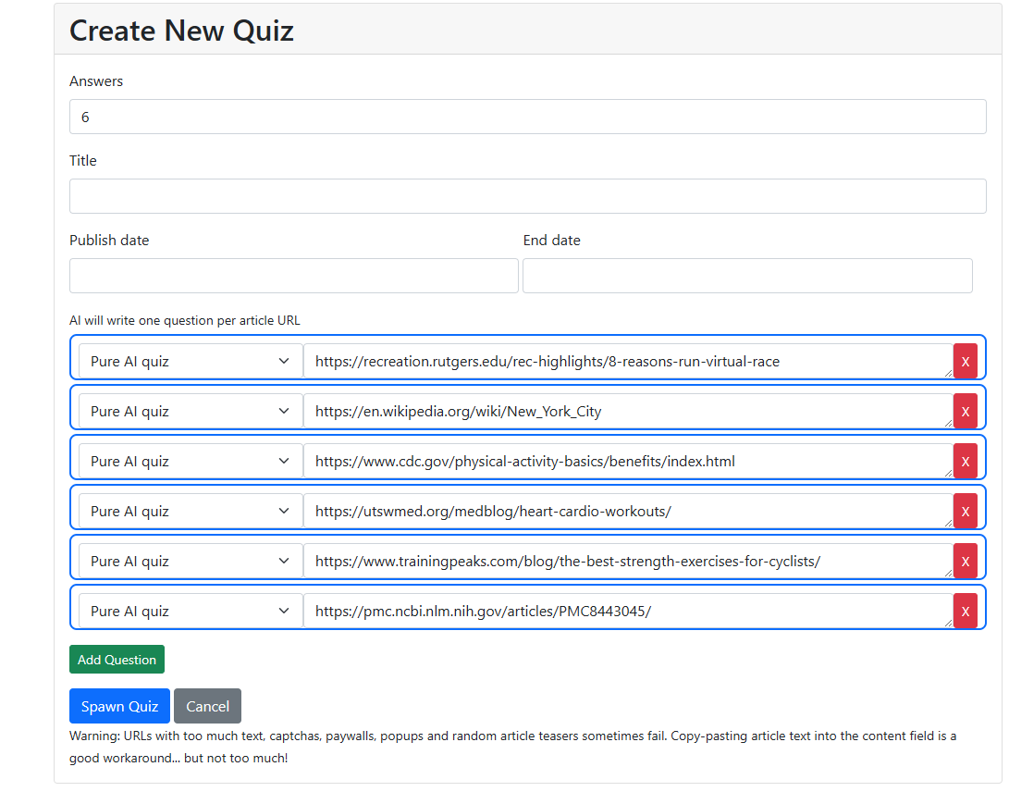The image size is (1009, 804).
Task: Open quiz type dropdown for the CDC question
Action: click(189, 461)
